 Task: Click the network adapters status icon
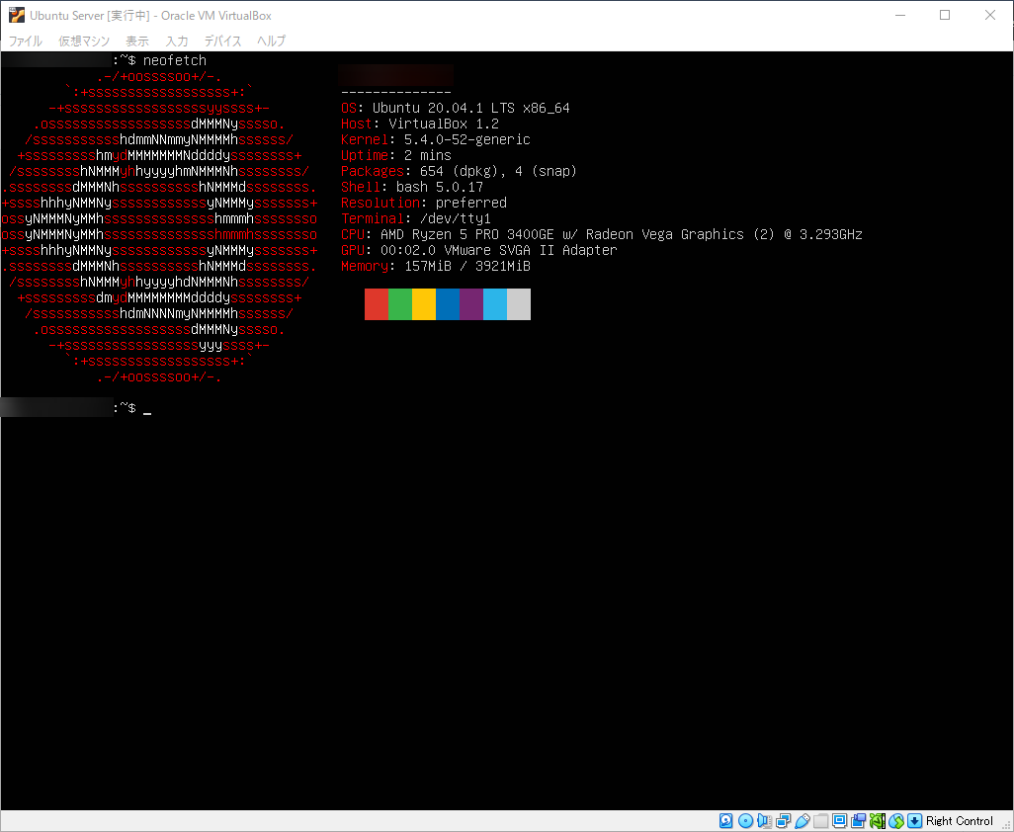coord(783,820)
